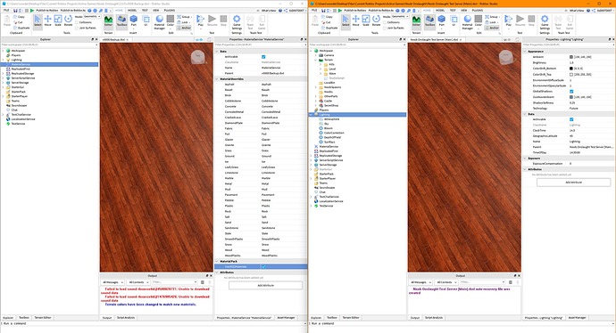Switch to Terrain Editor bottom tab, left window

pos(43,318)
